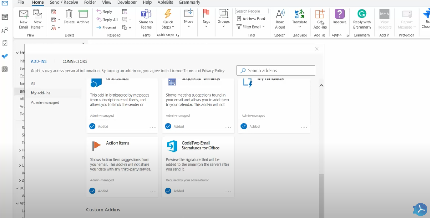Open Action Items more options ellipsis
This screenshot has height=218, width=430.
click(x=153, y=192)
